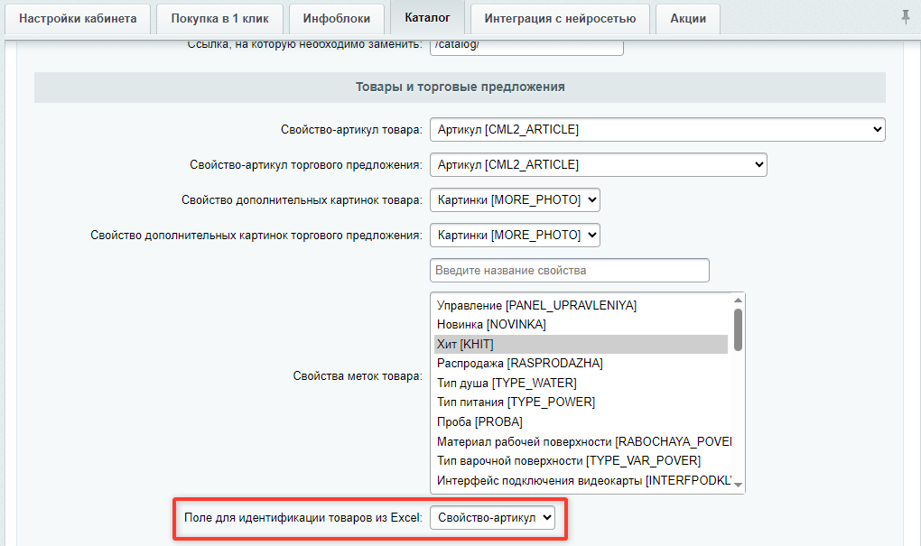The height and width of the screenshot is (546, 921).
Task: Open the Акции tab
Action: (688, 19)
